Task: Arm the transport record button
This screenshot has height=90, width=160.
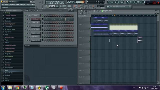Action: click(x=57, y=6)
